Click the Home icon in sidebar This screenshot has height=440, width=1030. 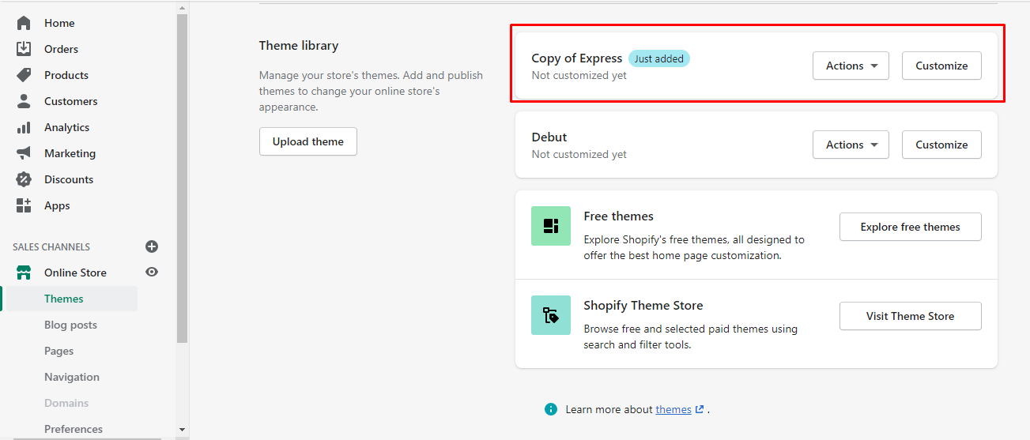pos(24,23)
